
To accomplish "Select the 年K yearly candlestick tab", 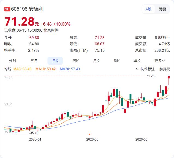I will pyautogui.click(x=137, y=61).
